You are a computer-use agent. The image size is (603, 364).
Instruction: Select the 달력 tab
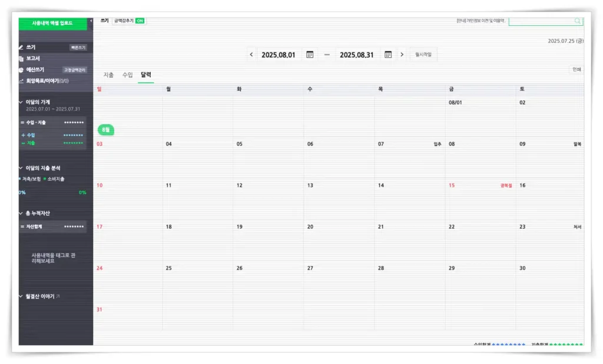click(146, 75)
